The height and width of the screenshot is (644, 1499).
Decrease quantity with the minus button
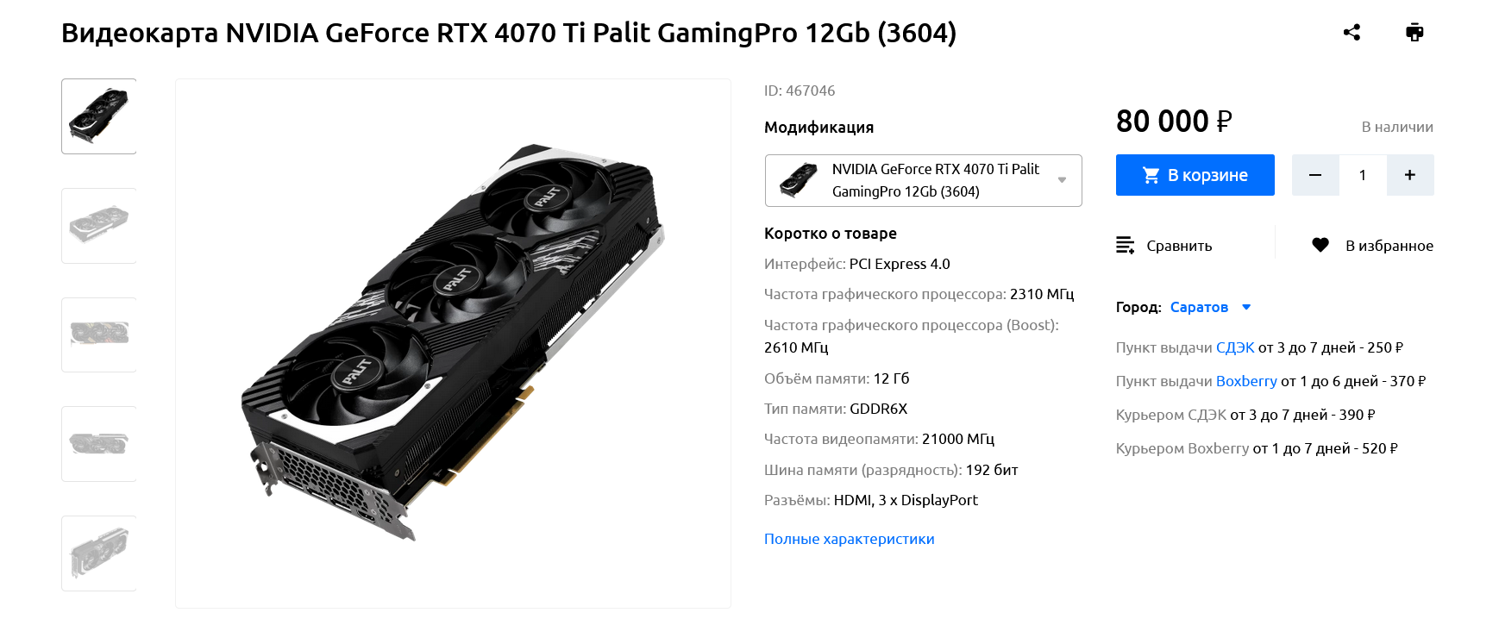[1315, 175]
